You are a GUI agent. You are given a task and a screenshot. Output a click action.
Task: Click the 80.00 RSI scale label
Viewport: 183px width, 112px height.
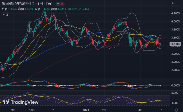click(x=174, y=93)
